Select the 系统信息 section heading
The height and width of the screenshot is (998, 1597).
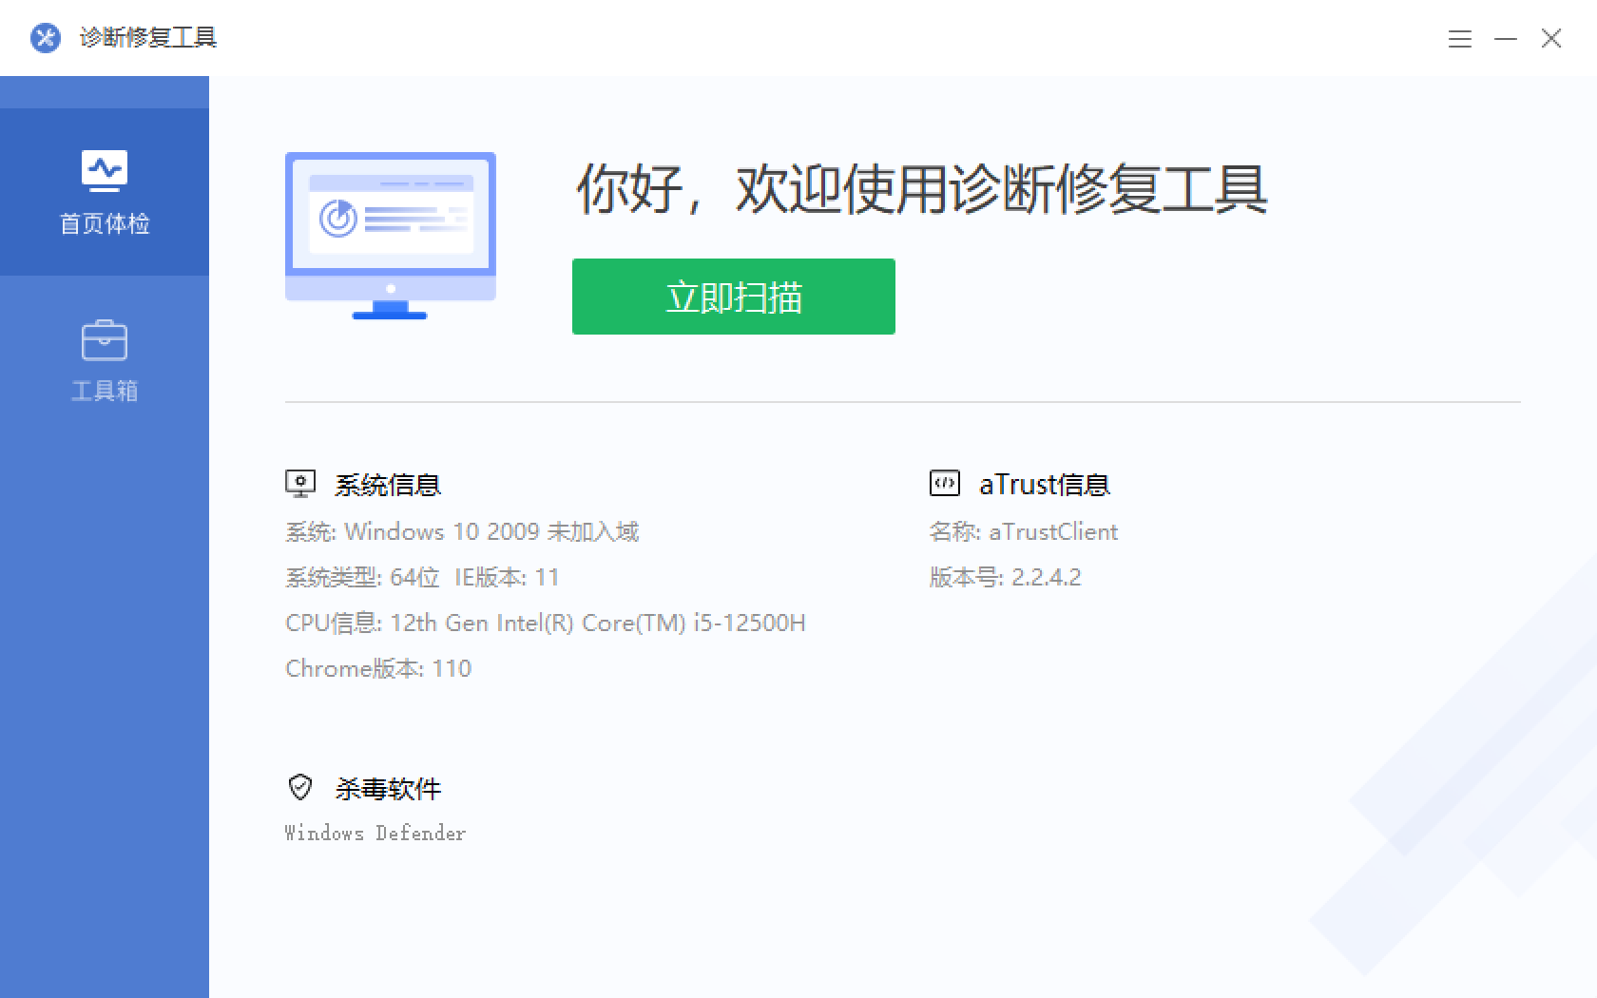388,485
